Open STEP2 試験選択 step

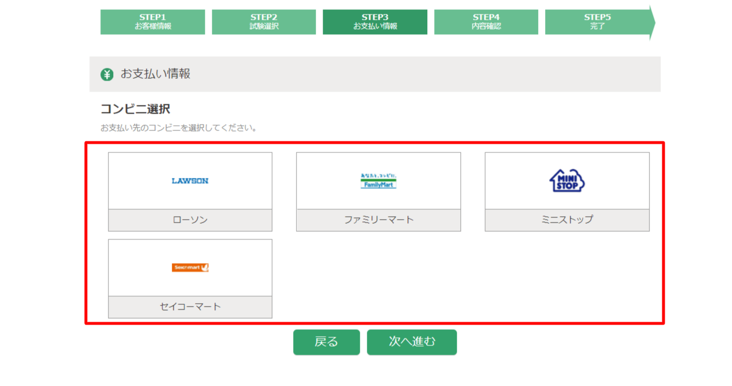(x=264, y=22)
